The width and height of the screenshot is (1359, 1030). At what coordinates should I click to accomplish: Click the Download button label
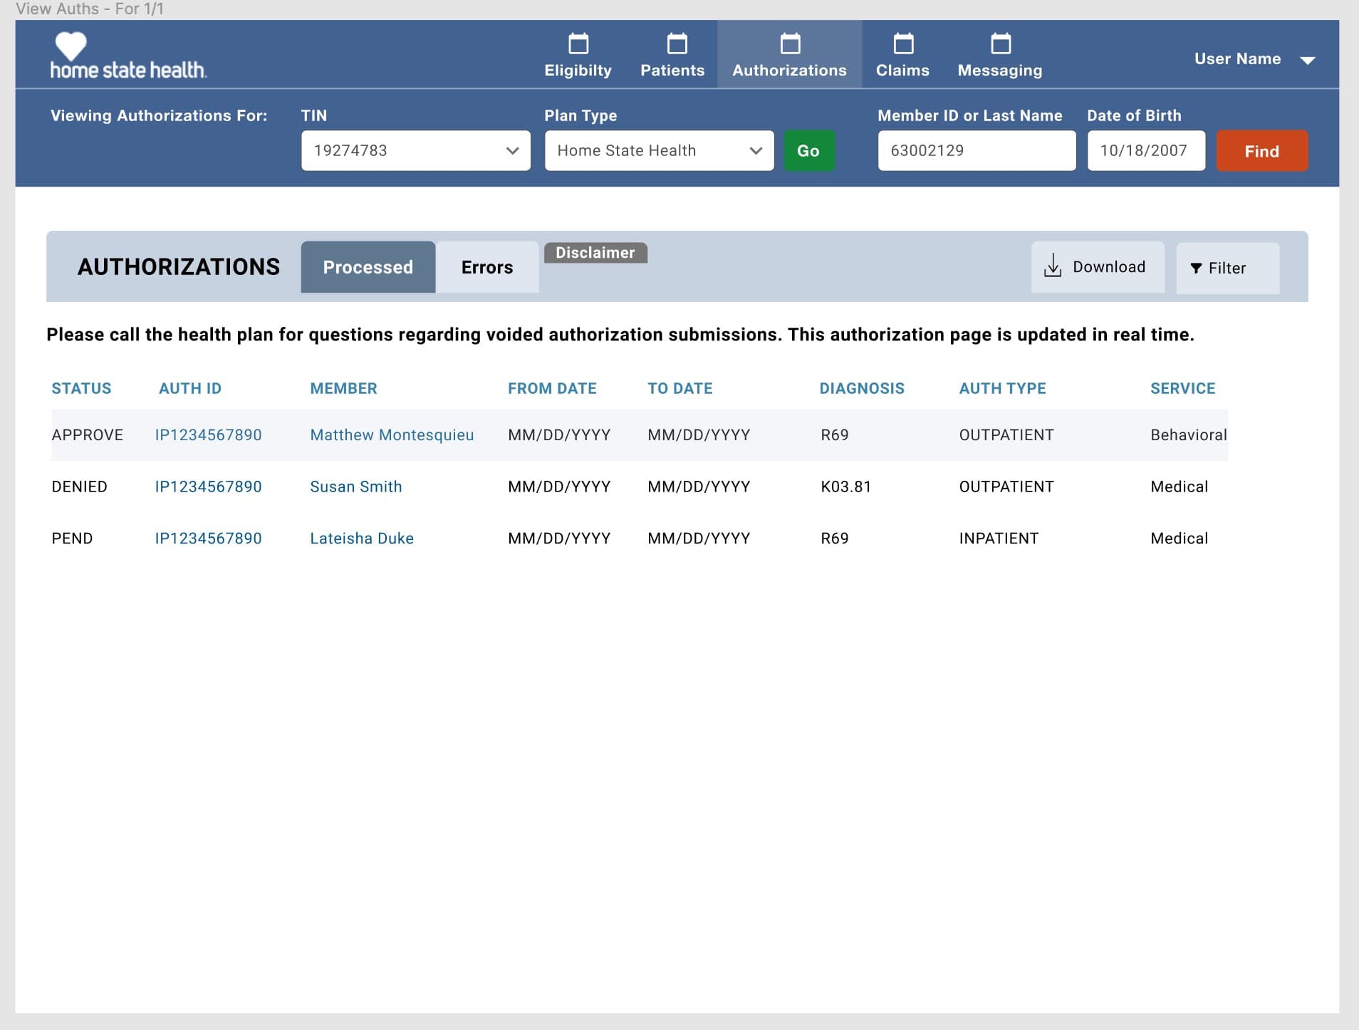1109,267
